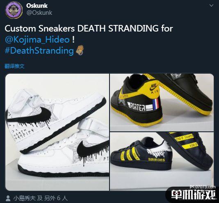Open the black and yellow Porter sneaker photo

(x=162, y=102)
